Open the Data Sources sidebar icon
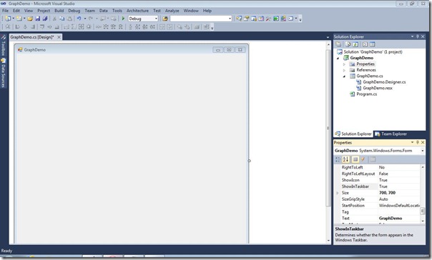 [x=4, y=61]
